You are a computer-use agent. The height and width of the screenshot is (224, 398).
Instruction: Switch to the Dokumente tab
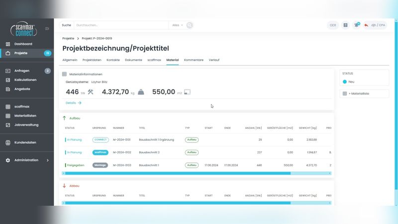point(133,60)
